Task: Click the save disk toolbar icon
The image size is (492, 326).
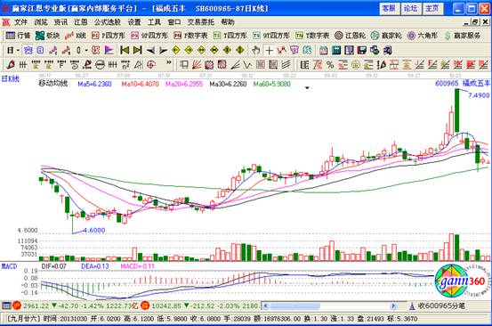Action: click(x=362, y=50)
